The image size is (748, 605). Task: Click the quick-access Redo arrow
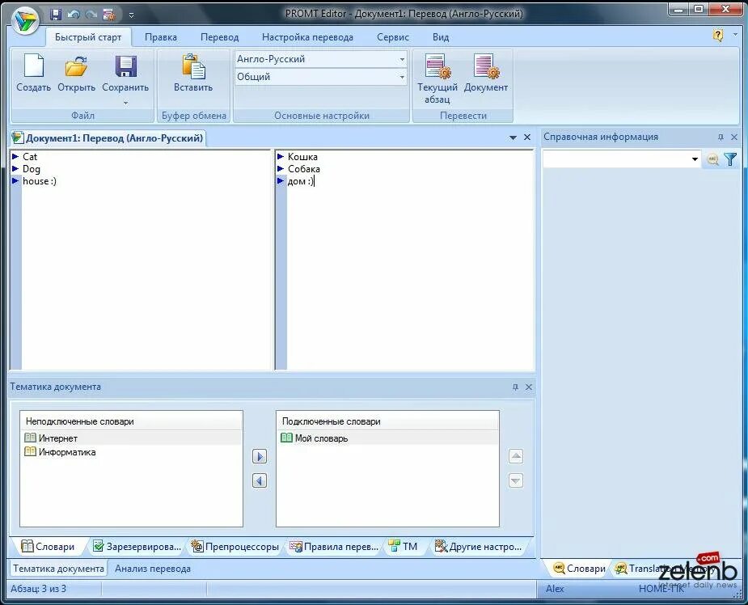[x=91, y=15]
